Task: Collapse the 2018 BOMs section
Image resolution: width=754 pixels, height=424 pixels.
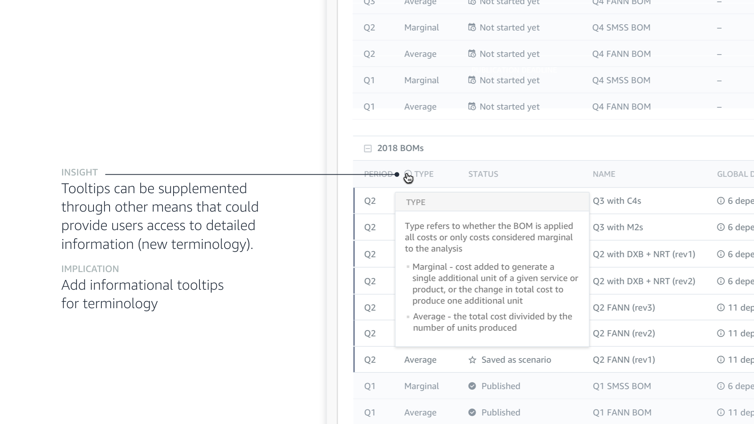Action: [x=368, y=148]
